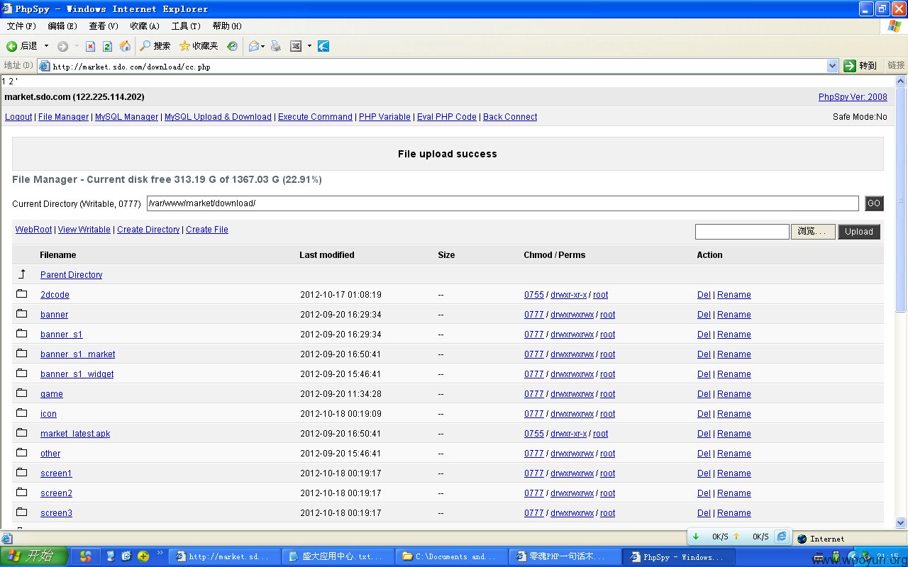Click the address bar URL field
This screenshot has width=908, height=567.
coord(438,67)
